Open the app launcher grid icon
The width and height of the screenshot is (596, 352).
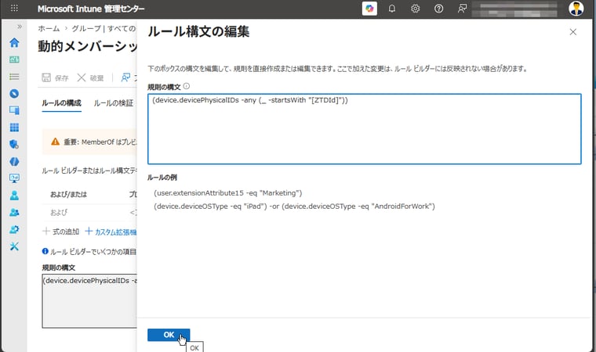(14, 8)
